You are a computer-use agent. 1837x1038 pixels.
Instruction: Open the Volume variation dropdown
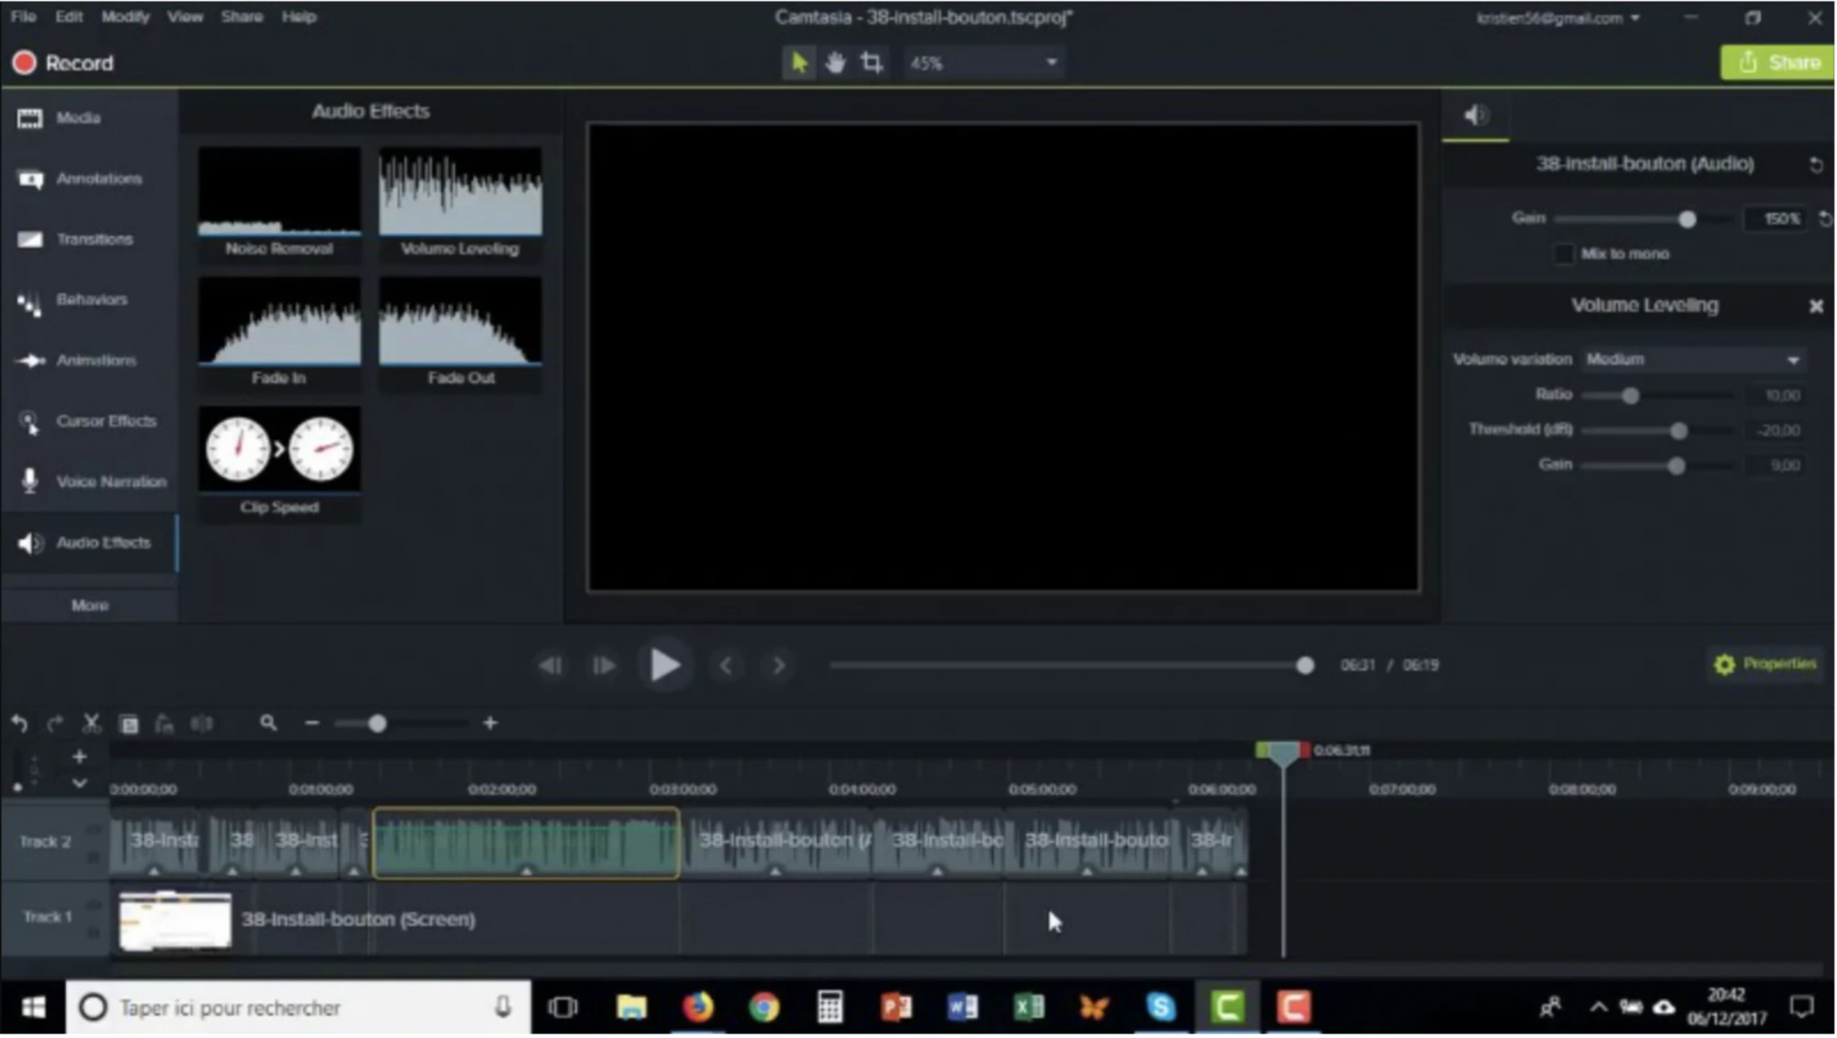point(1693,359)
